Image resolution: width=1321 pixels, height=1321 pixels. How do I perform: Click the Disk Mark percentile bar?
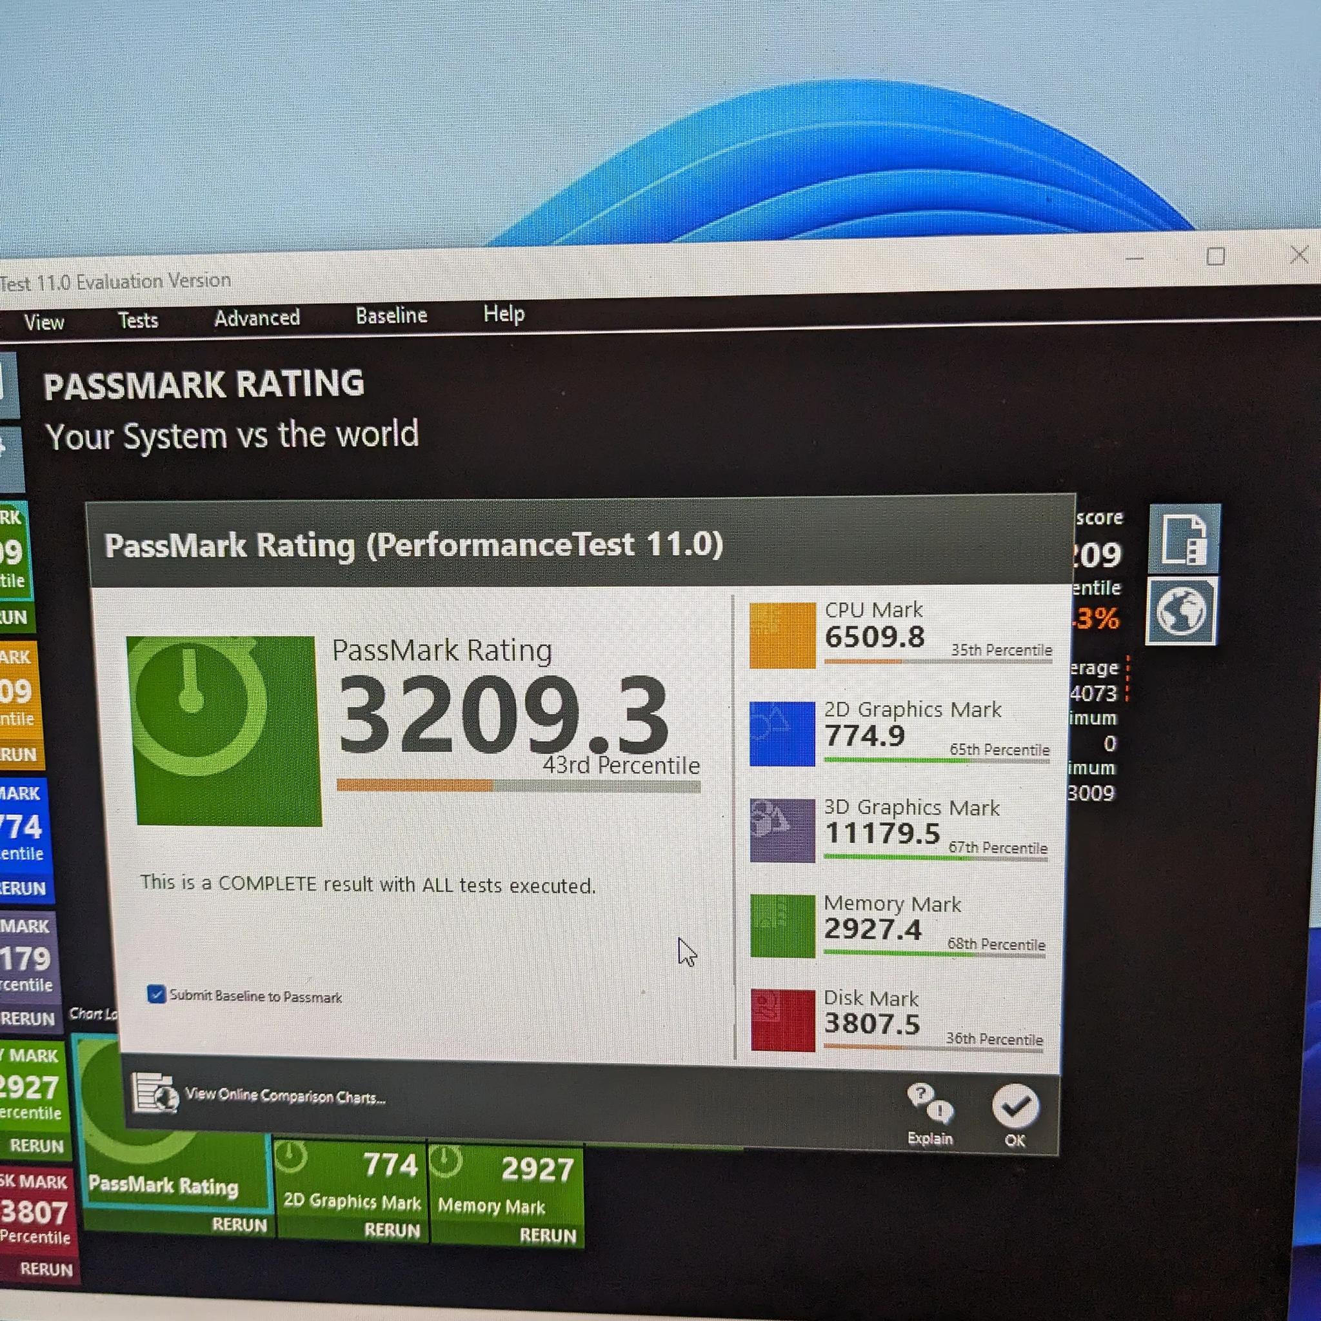point(933,1047)
